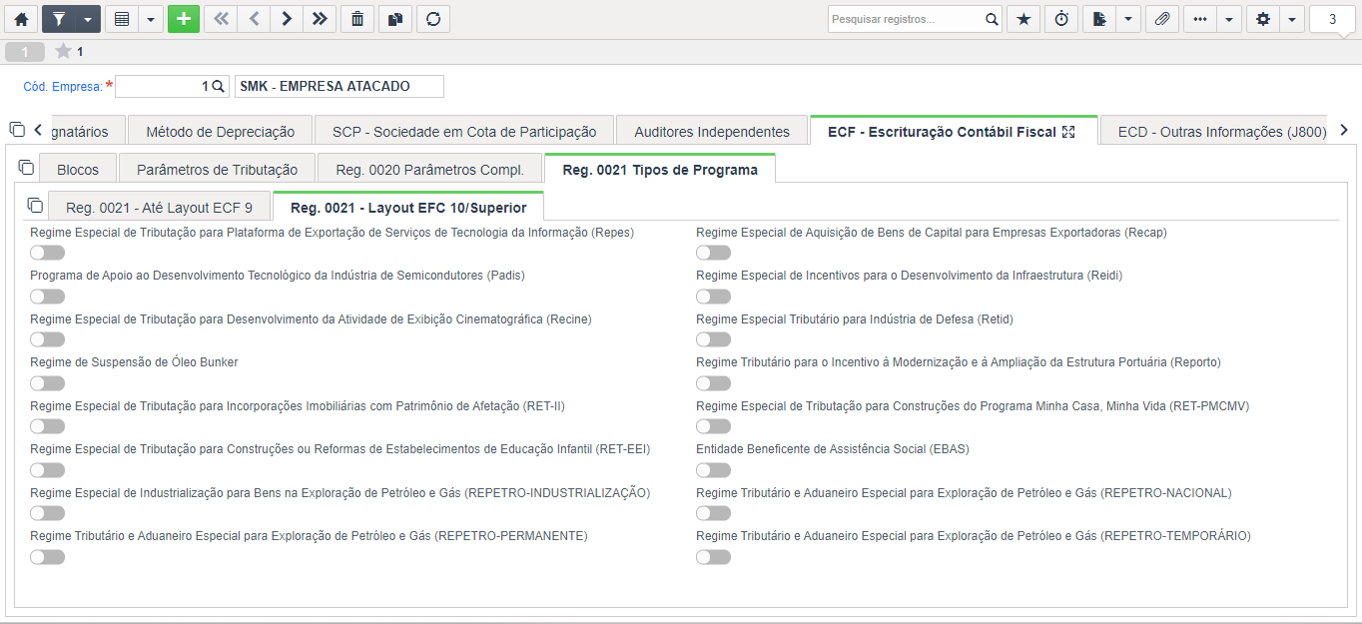The image size is (1362, 624).
Task: Enable the Repes regime toggle
Action: click(47, 253)
